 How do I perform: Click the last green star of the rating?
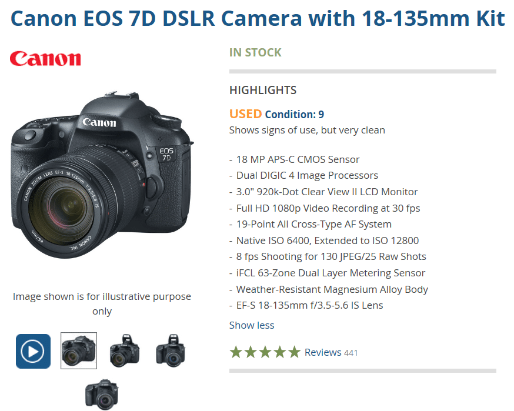pyautogui.click(x=294, y=352)
